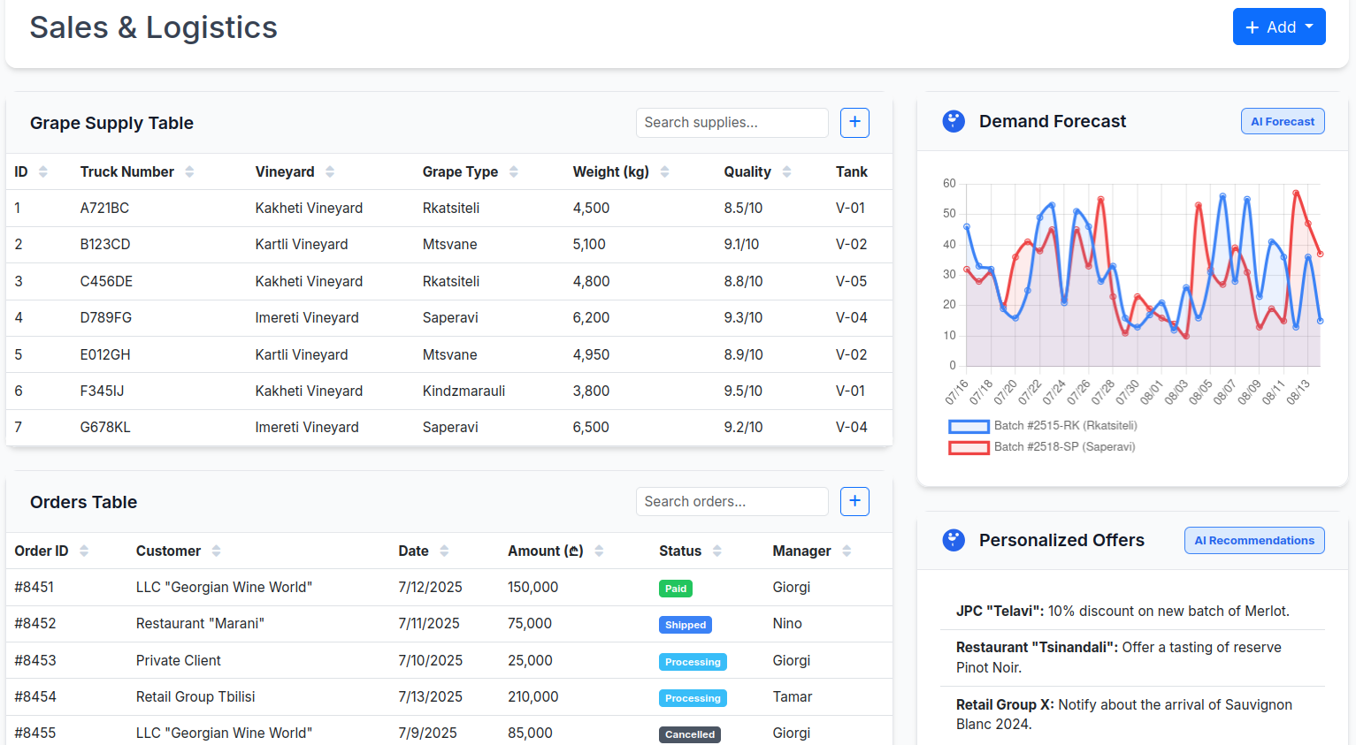Viewport: 1356px width, 745px height.
Task: Click the AI Forecast button
Action: [x=1283, y=121]
